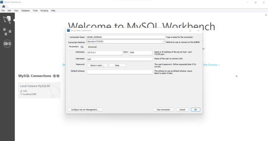Image resolution: width=268 pixels, height=141 pixels.
Task: Add a new MySQL connection with plus icon
Action: (54, 76)
